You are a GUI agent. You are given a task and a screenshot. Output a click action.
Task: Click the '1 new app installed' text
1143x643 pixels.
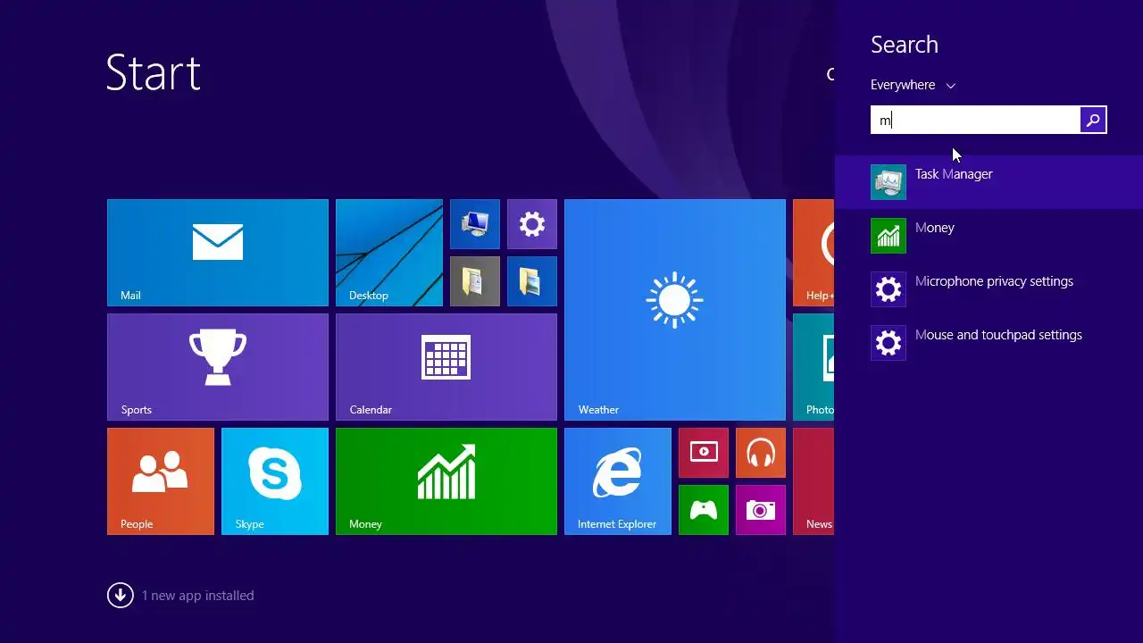point(198,596)
